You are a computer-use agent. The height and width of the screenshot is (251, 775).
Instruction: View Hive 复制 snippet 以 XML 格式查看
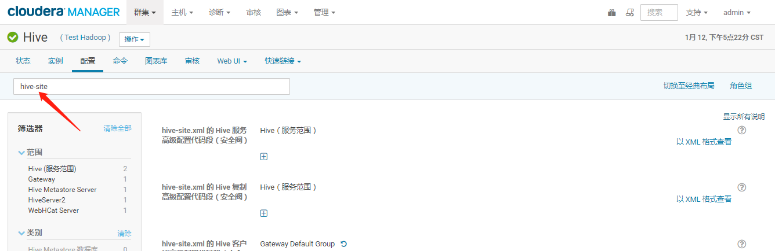click(704, 199)
